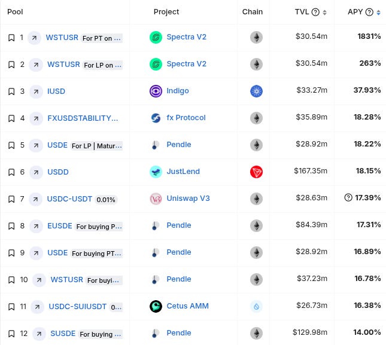This screenshot has height=345, width=386.
Task: Open external link arrow for row 10 WSTUSR
Action: pyautogui.click(x=39, y=280)
